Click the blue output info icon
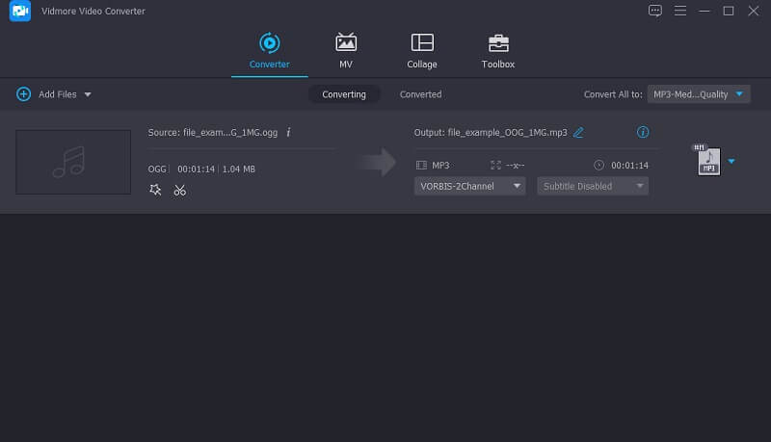The height and width of the screenshot is (442, 771). pos(643,132)
